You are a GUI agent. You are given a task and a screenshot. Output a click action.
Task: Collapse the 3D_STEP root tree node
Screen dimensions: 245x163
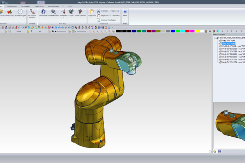(215, 38)
